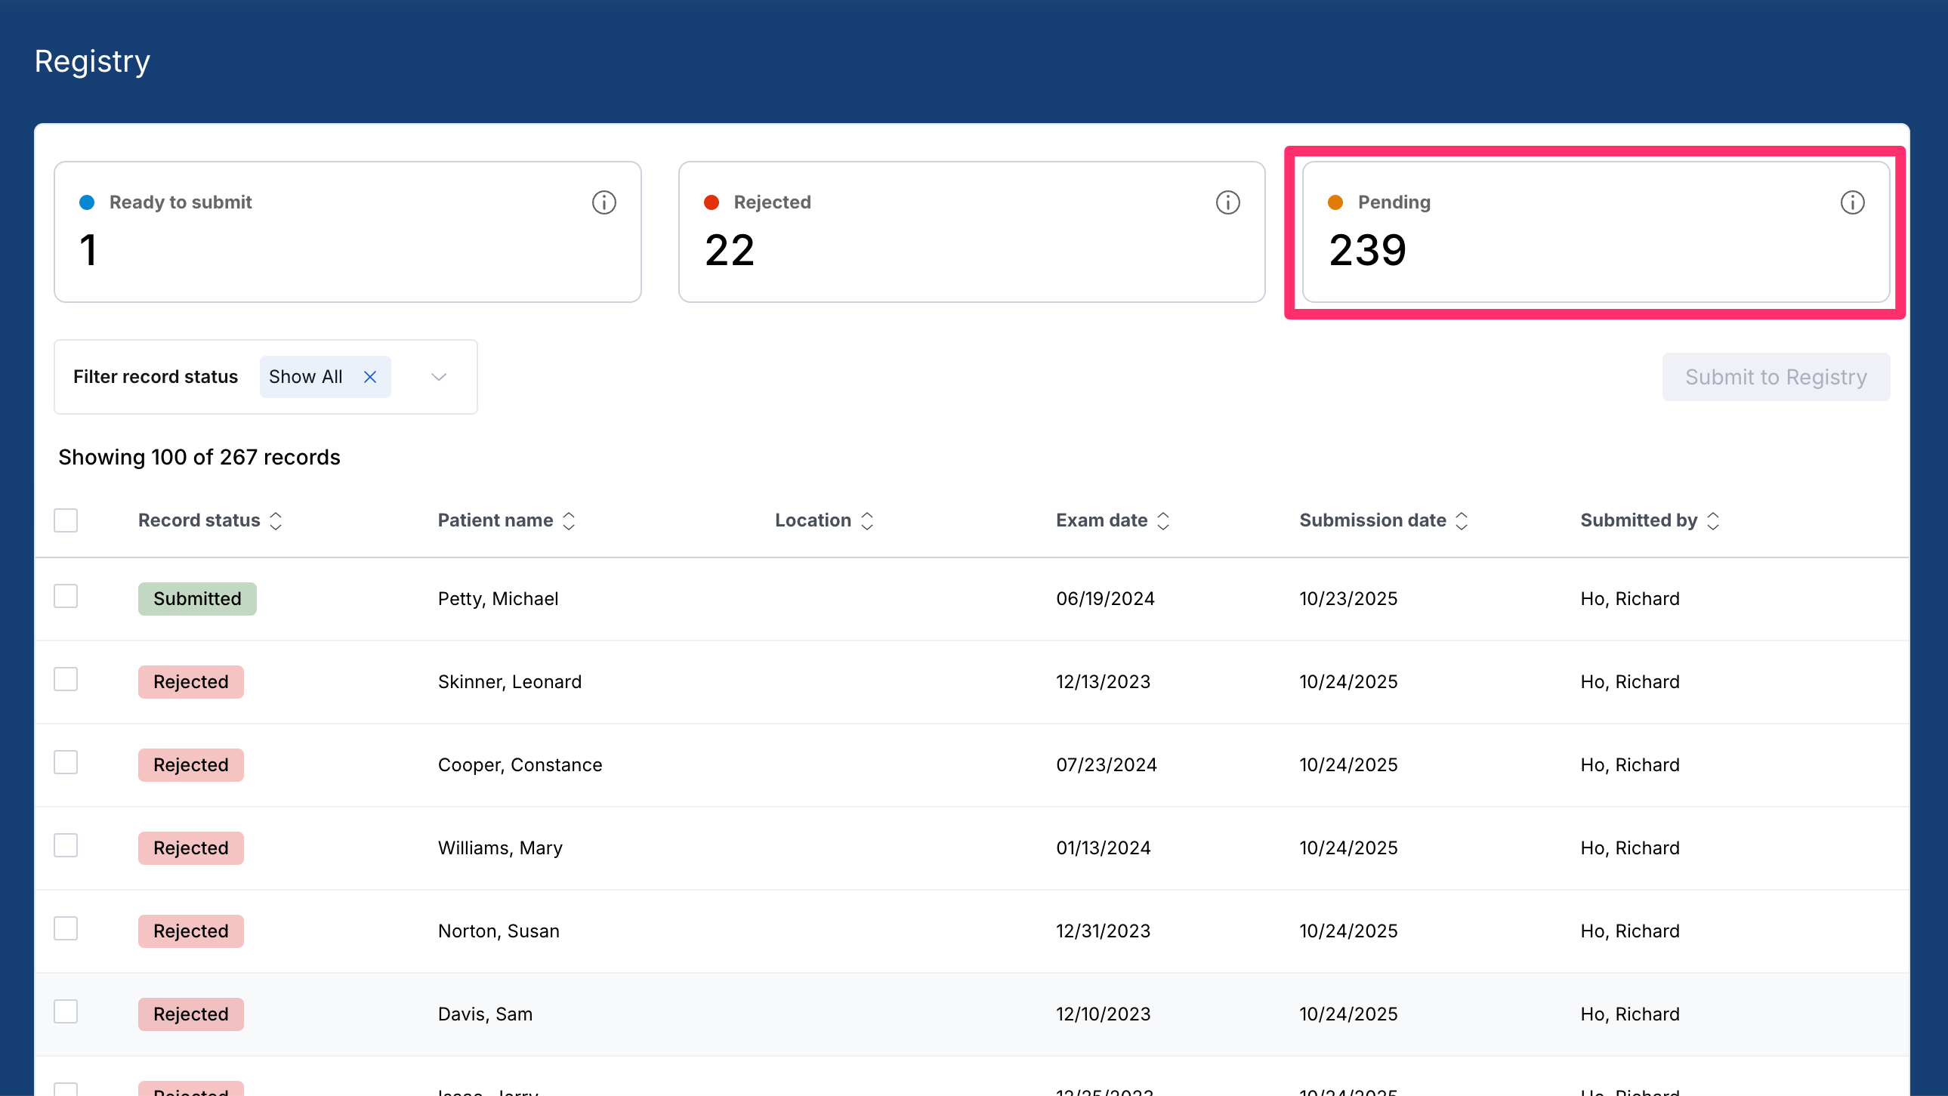1948x1096 pixels.
Task: Sort by Submission date column arrows
Action: click(1462, 520)
